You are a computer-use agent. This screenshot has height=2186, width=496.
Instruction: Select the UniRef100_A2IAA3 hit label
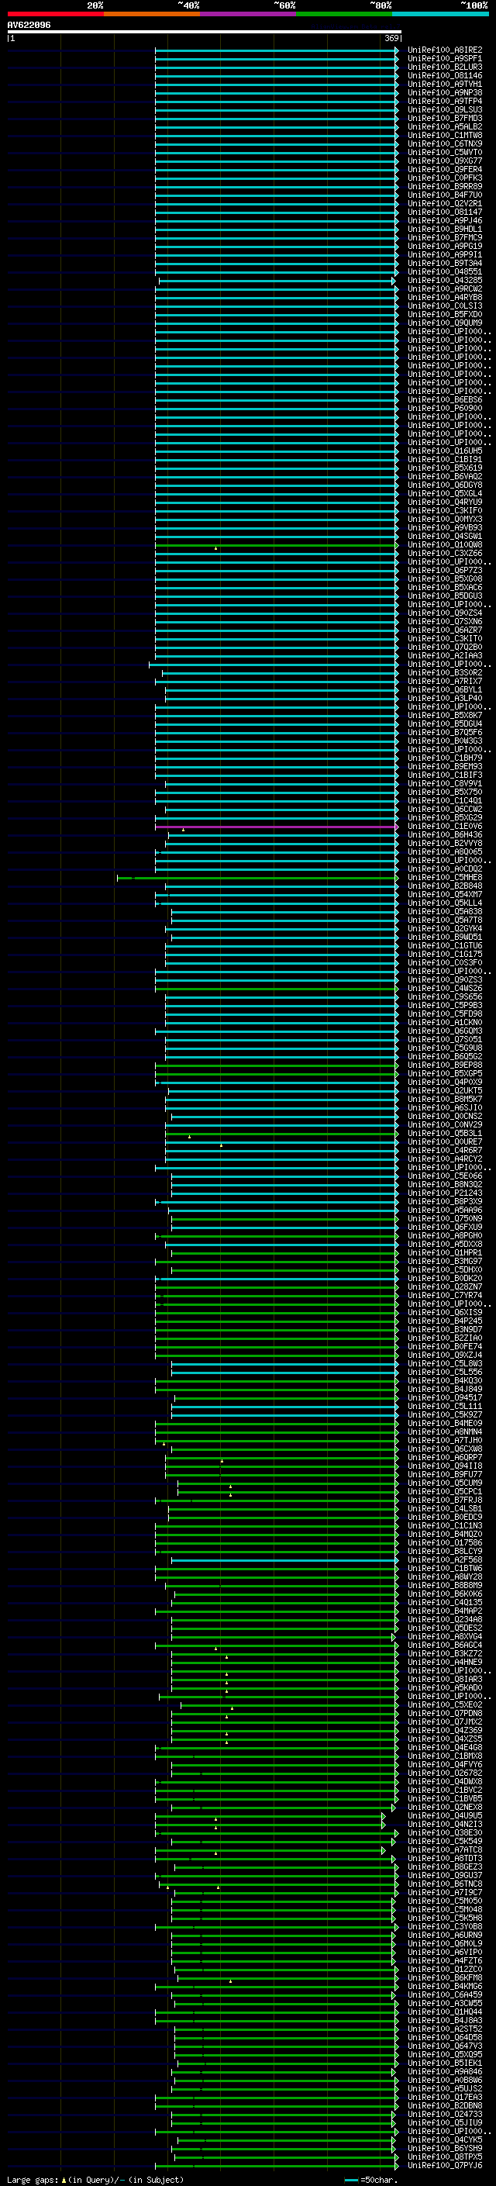pos(445,656)
